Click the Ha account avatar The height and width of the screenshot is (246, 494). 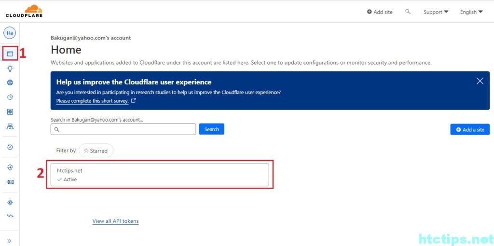(10, 33)
